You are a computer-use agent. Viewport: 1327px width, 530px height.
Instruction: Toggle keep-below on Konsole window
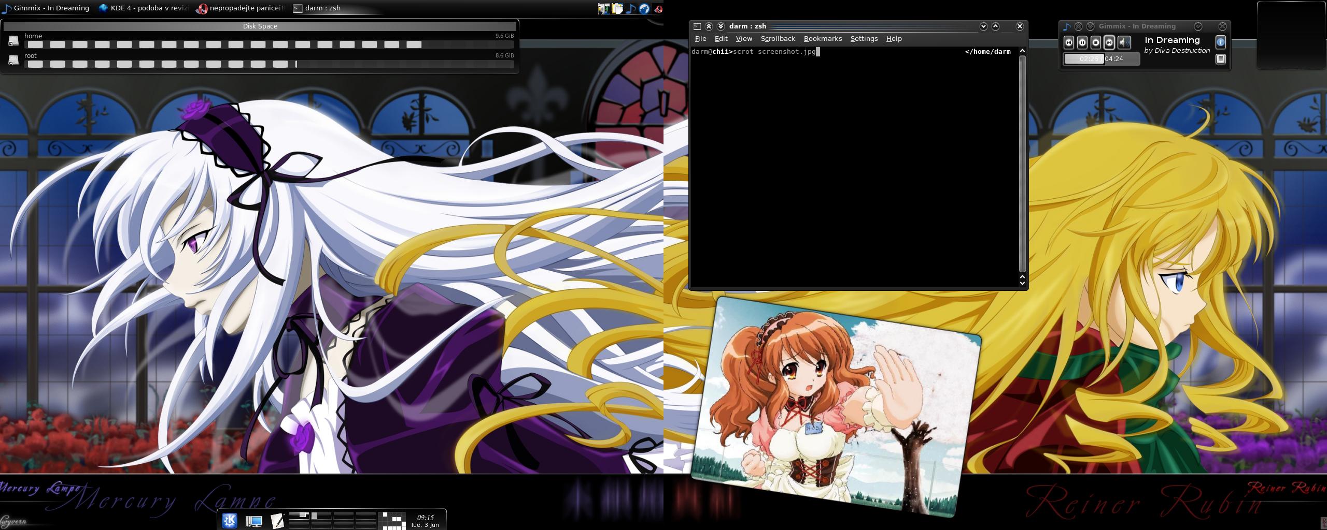721,26
